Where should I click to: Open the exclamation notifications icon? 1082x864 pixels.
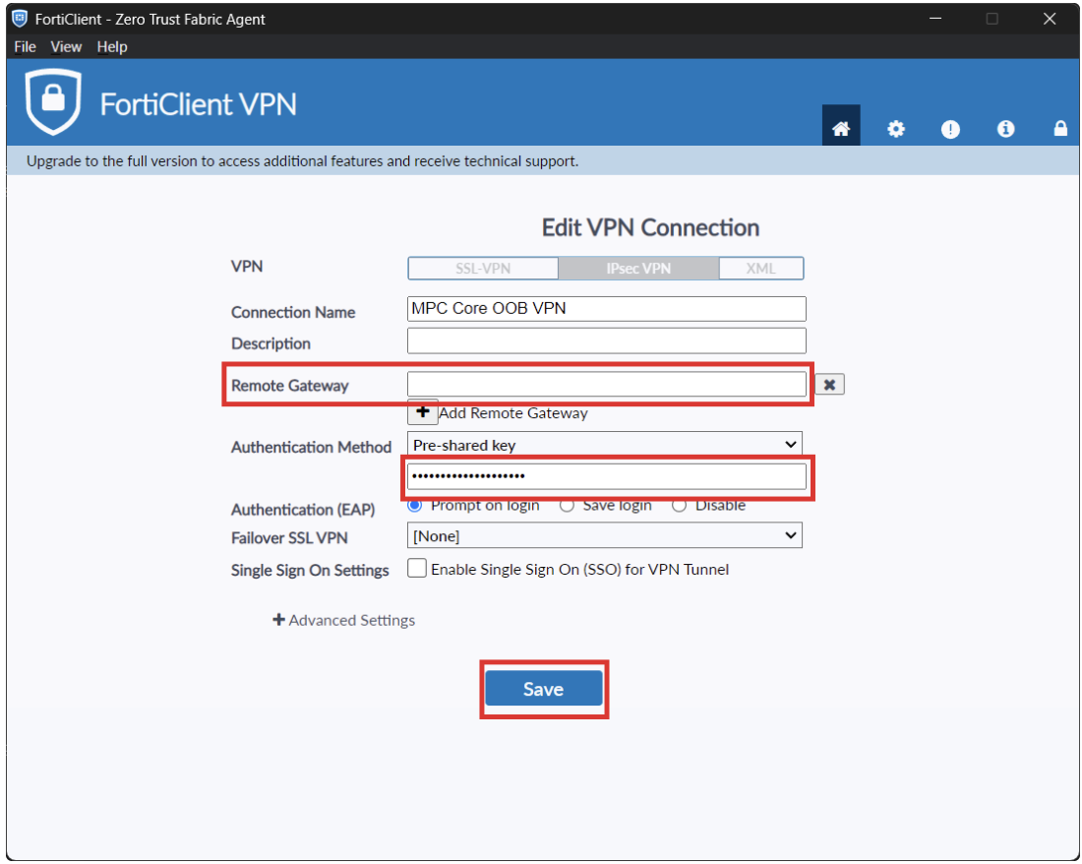950,129
